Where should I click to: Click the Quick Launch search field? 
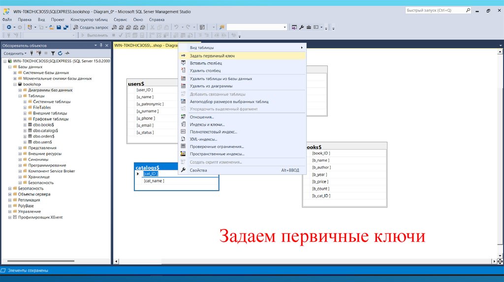(435, 10)
